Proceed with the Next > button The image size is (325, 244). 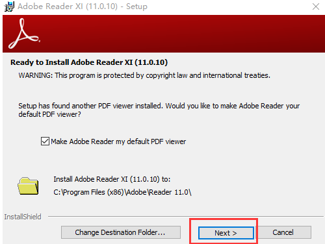click(x=226, y=233)
